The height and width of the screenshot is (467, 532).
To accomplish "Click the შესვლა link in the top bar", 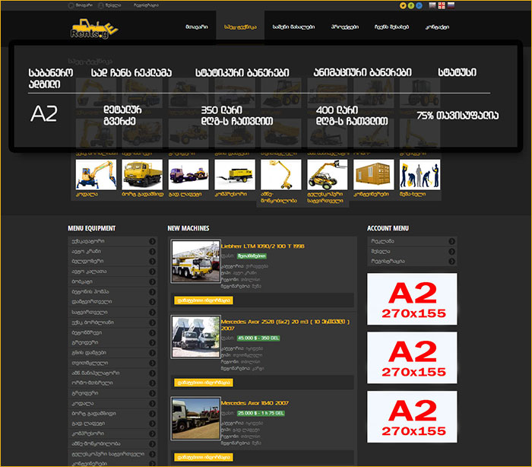I will (x=113, y=5).
